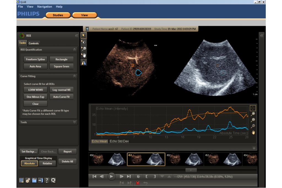This screenshot has height=188, width=282.
Task: Go to the orange Studies tab
Action: [58, 15]
